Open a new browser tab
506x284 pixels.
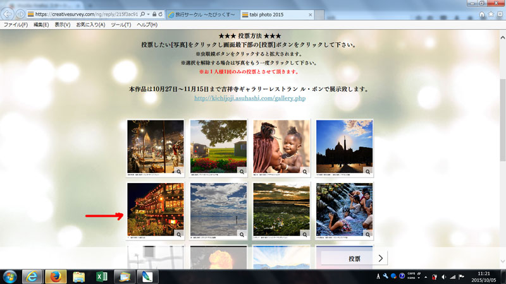click(x=319, y=15)
